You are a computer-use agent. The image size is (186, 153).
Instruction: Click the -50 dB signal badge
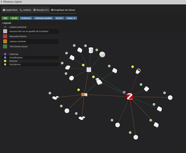coord(14,18)
